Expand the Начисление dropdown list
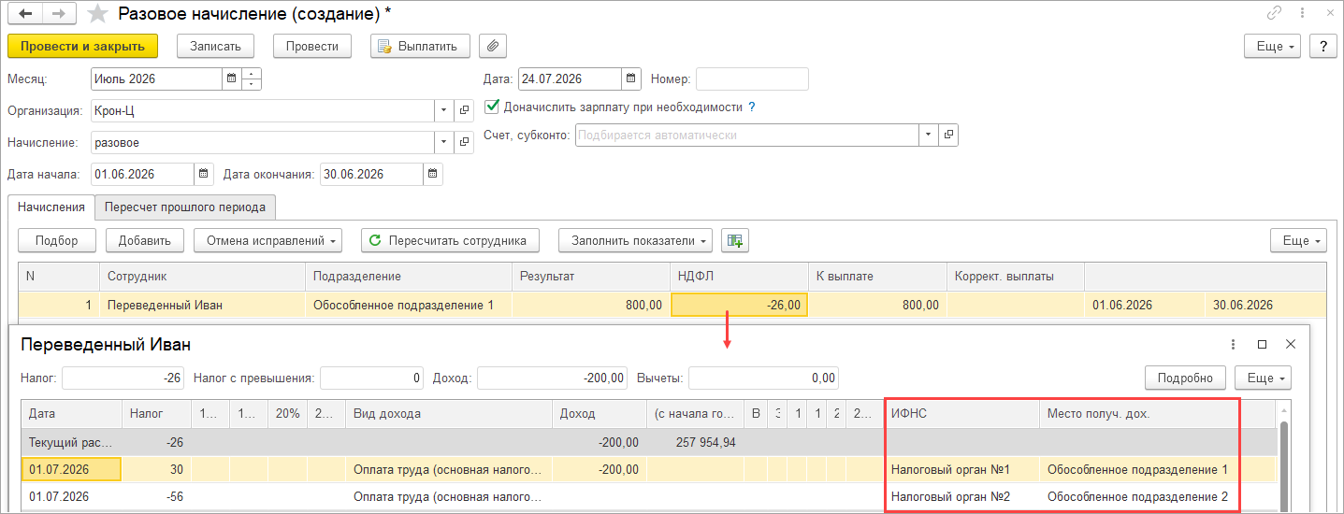The image size is (1344, 514). coord(444,142)
